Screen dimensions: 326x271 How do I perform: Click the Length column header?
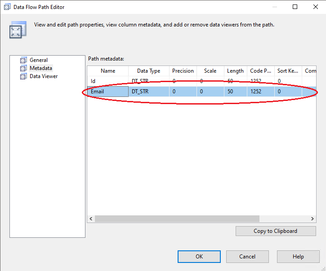(235, 71)
